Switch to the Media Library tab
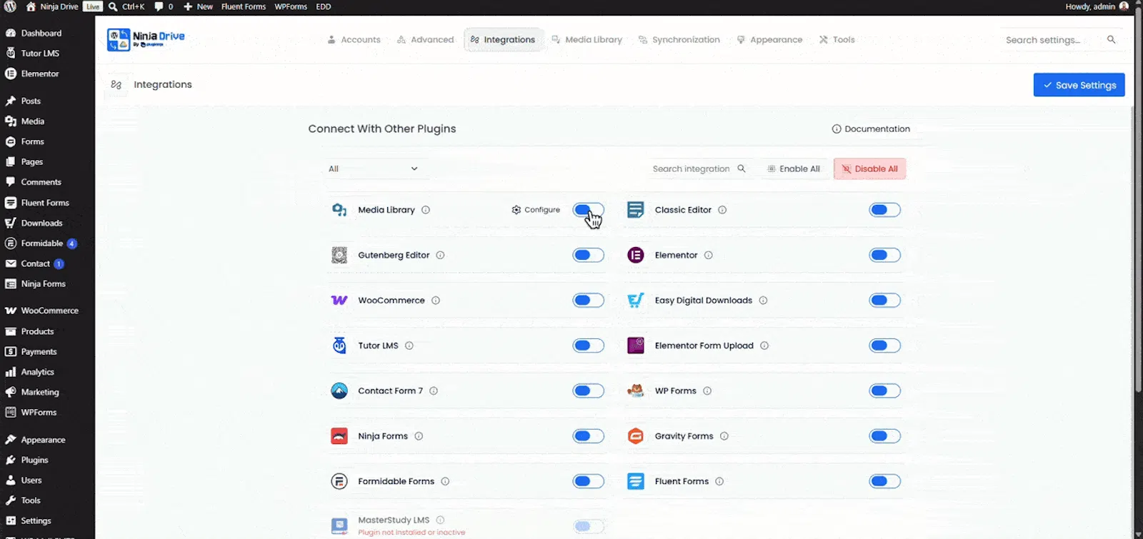Image resolution: width=1143 pixels, height=539 pixels. 587,39
